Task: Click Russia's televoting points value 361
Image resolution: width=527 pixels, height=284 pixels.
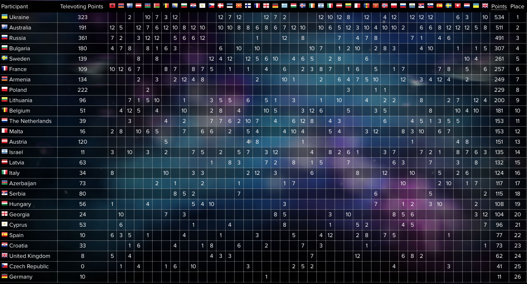Action: click(83, 38)
